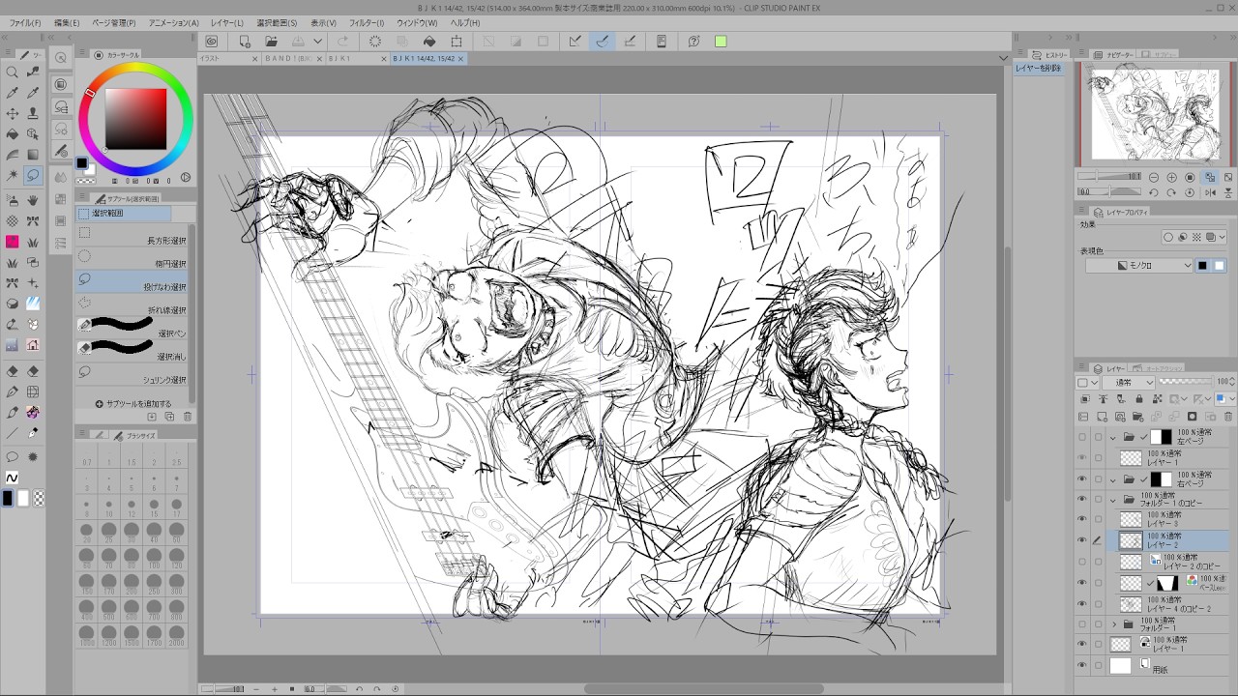Collapse the 右ページ layer folder
The width and height of the screenshot is (1238, 696).
[x=1113, y=478]
